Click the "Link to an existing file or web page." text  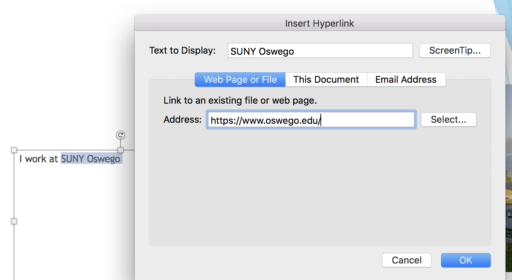coord(240,100)
